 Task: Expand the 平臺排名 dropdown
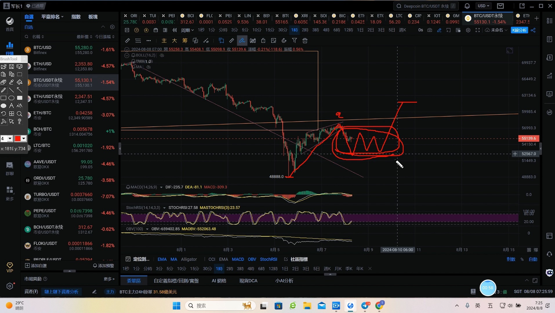(52, 17)
